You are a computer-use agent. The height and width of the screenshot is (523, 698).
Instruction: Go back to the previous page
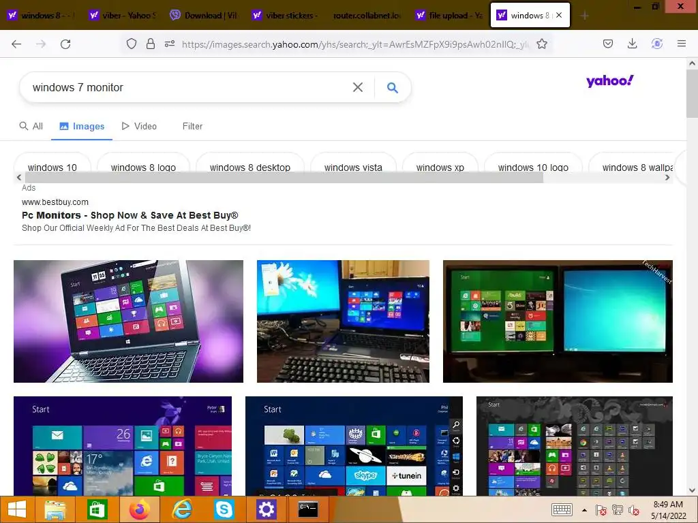(x=16, y=44)
